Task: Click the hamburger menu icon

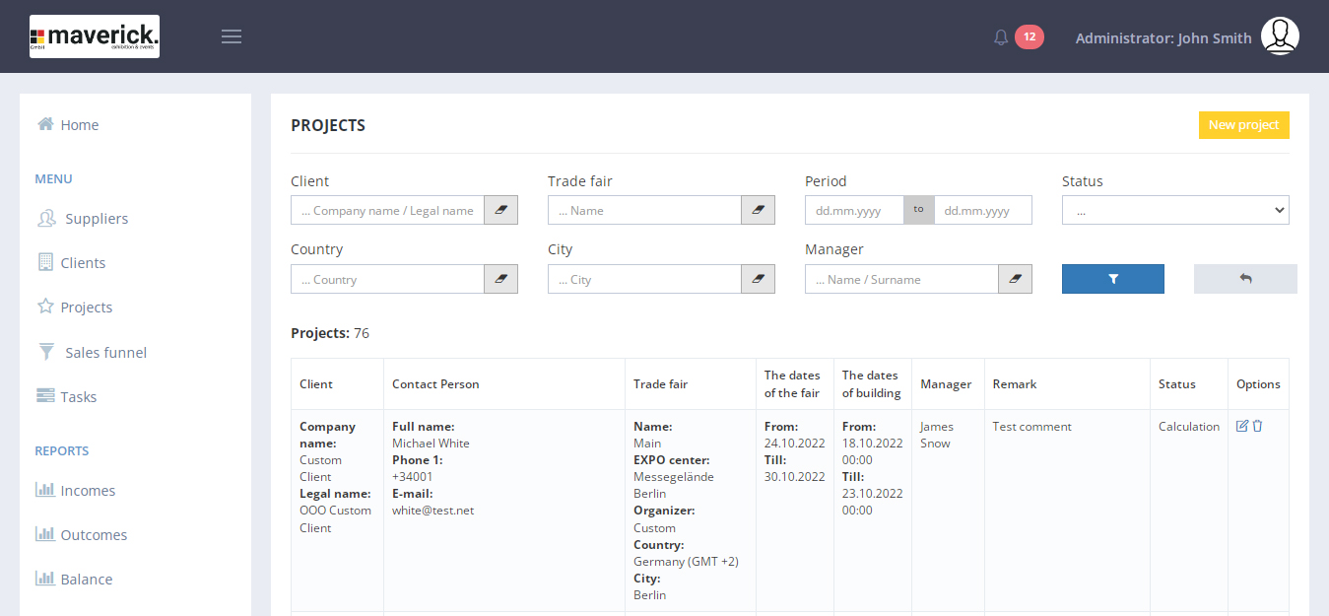Action: (x=232, y=36)
